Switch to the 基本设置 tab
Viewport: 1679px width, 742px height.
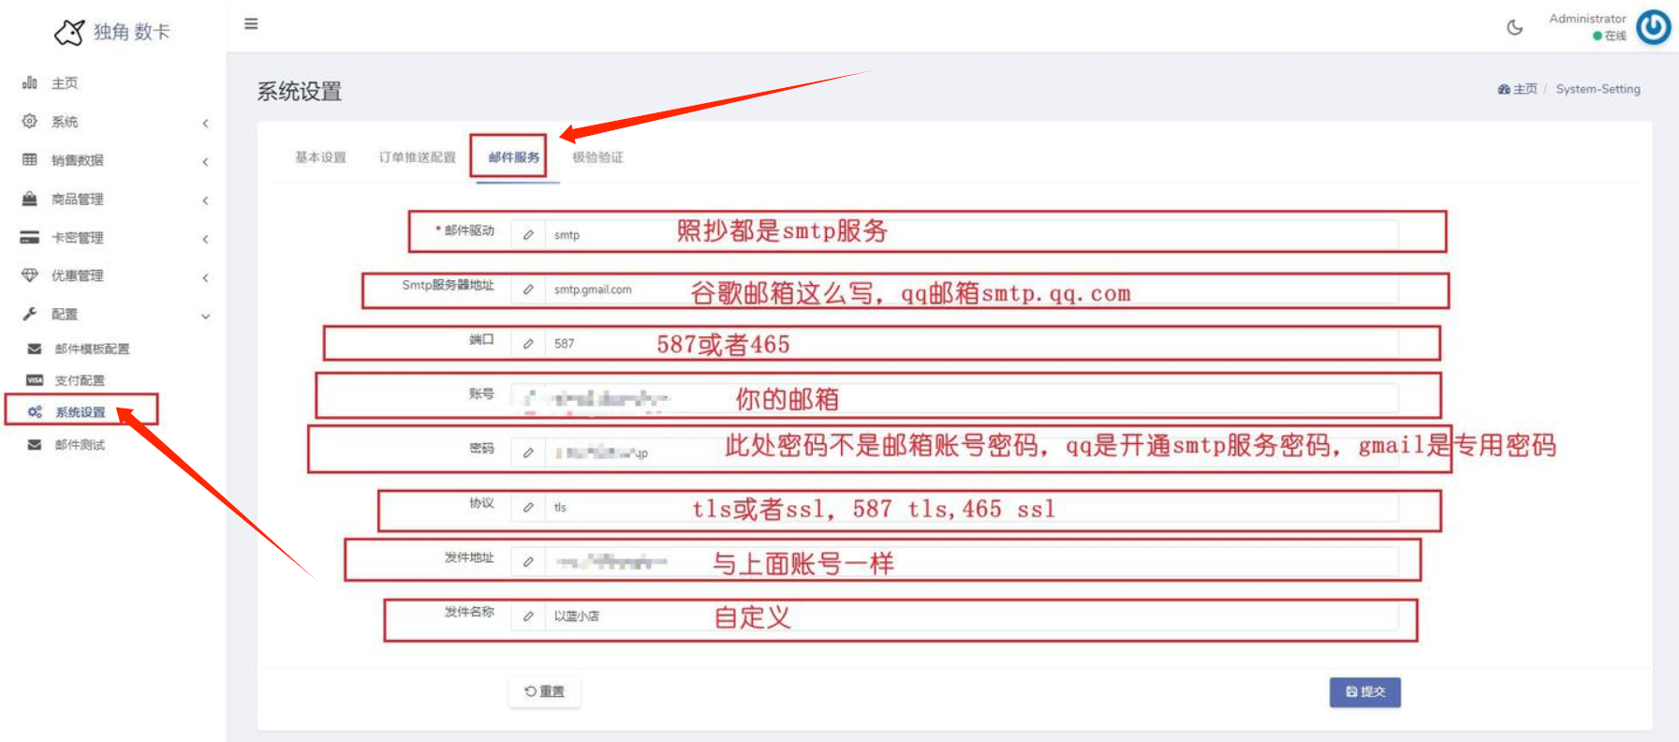click(x=320, y=157)
